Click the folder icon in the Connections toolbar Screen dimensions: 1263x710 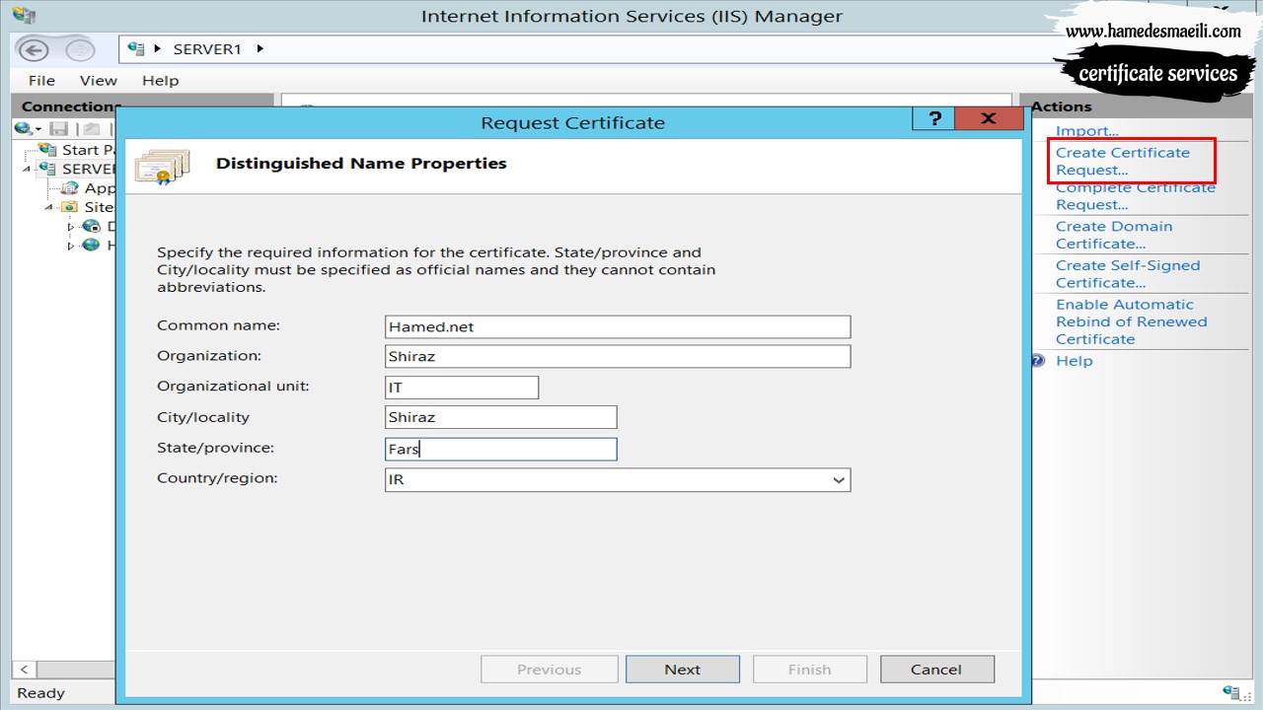coord(92,129)
